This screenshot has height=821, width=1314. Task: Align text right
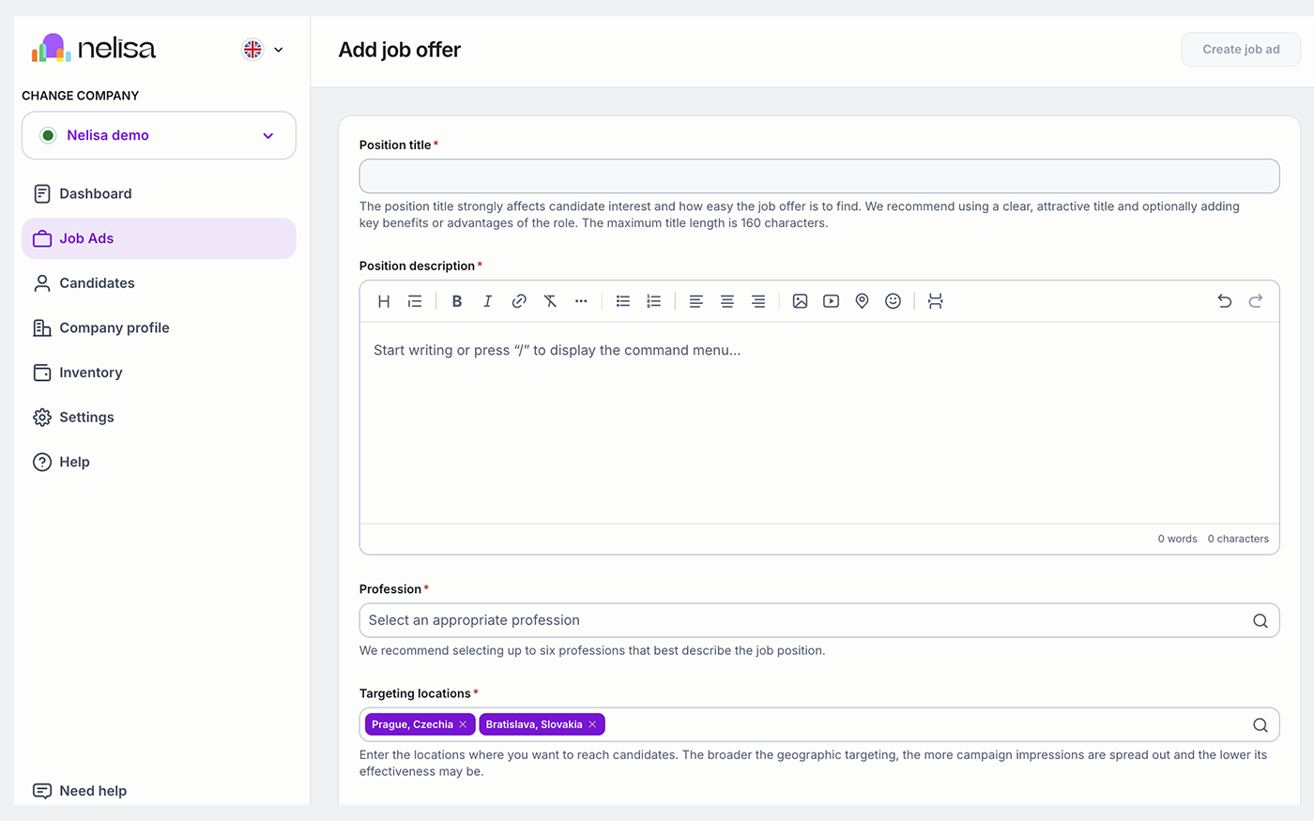758,301
